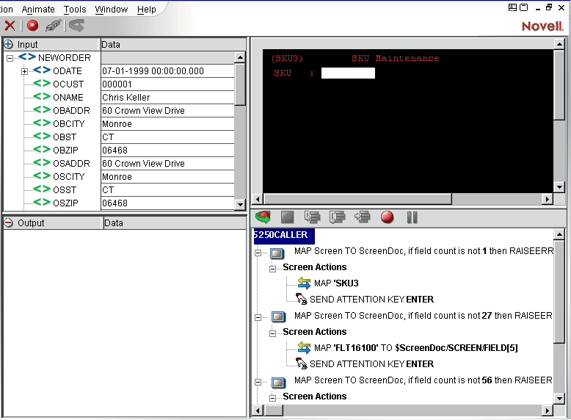Click the Input pane scroll down arrow
The height and width of the screenshot is (420, 571).
click(x=240, y=204)
